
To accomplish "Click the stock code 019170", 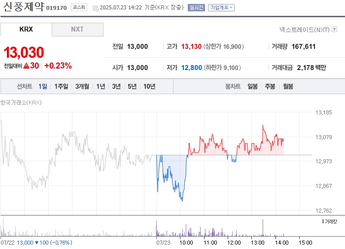I will 56,8.
